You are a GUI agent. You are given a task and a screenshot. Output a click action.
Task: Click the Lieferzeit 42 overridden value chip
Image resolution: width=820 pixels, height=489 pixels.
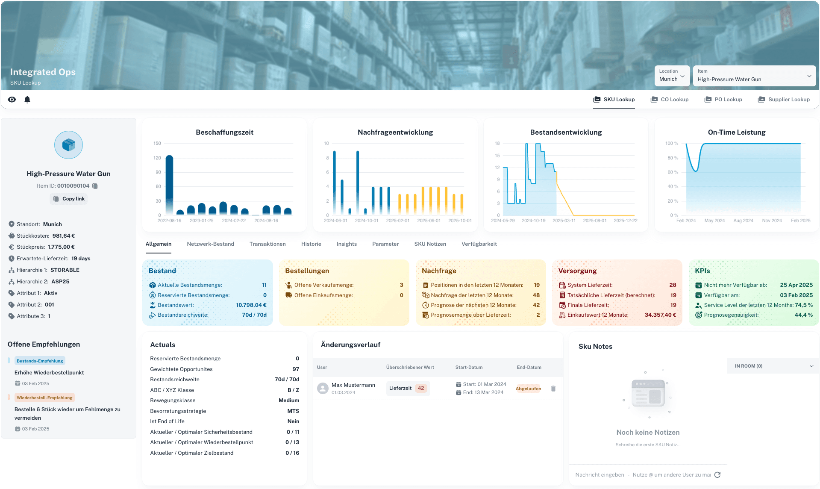click(407, 388)
